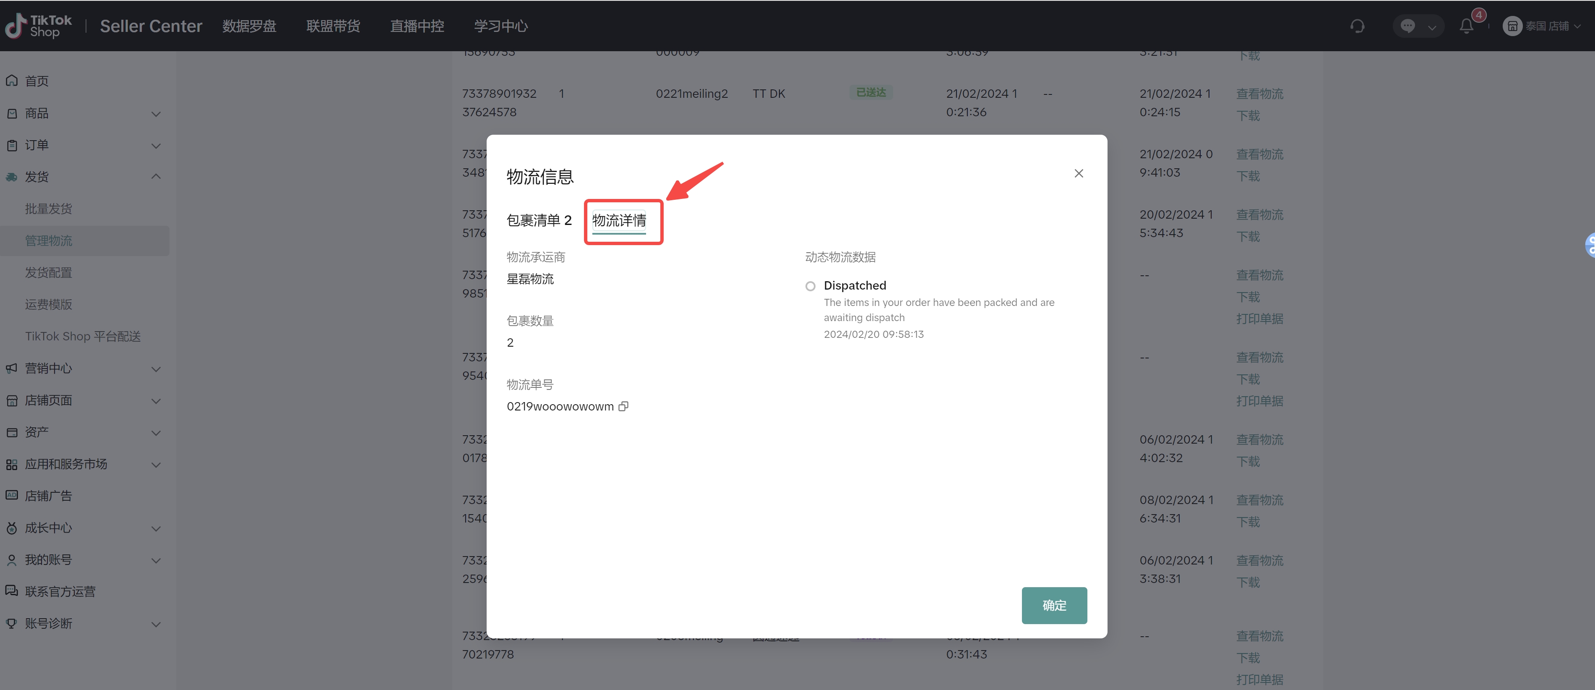
Task: Open 数据罗盘 in top navigation
Action: tap(249, 26)
